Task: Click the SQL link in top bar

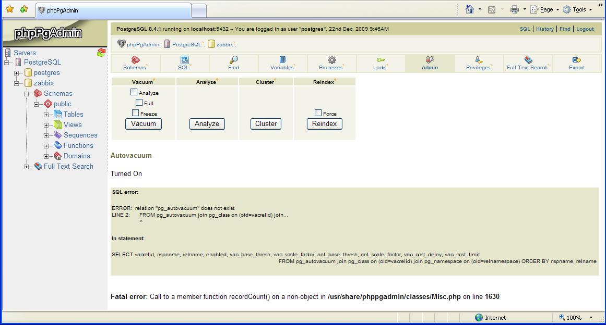Action: point(525,29)
